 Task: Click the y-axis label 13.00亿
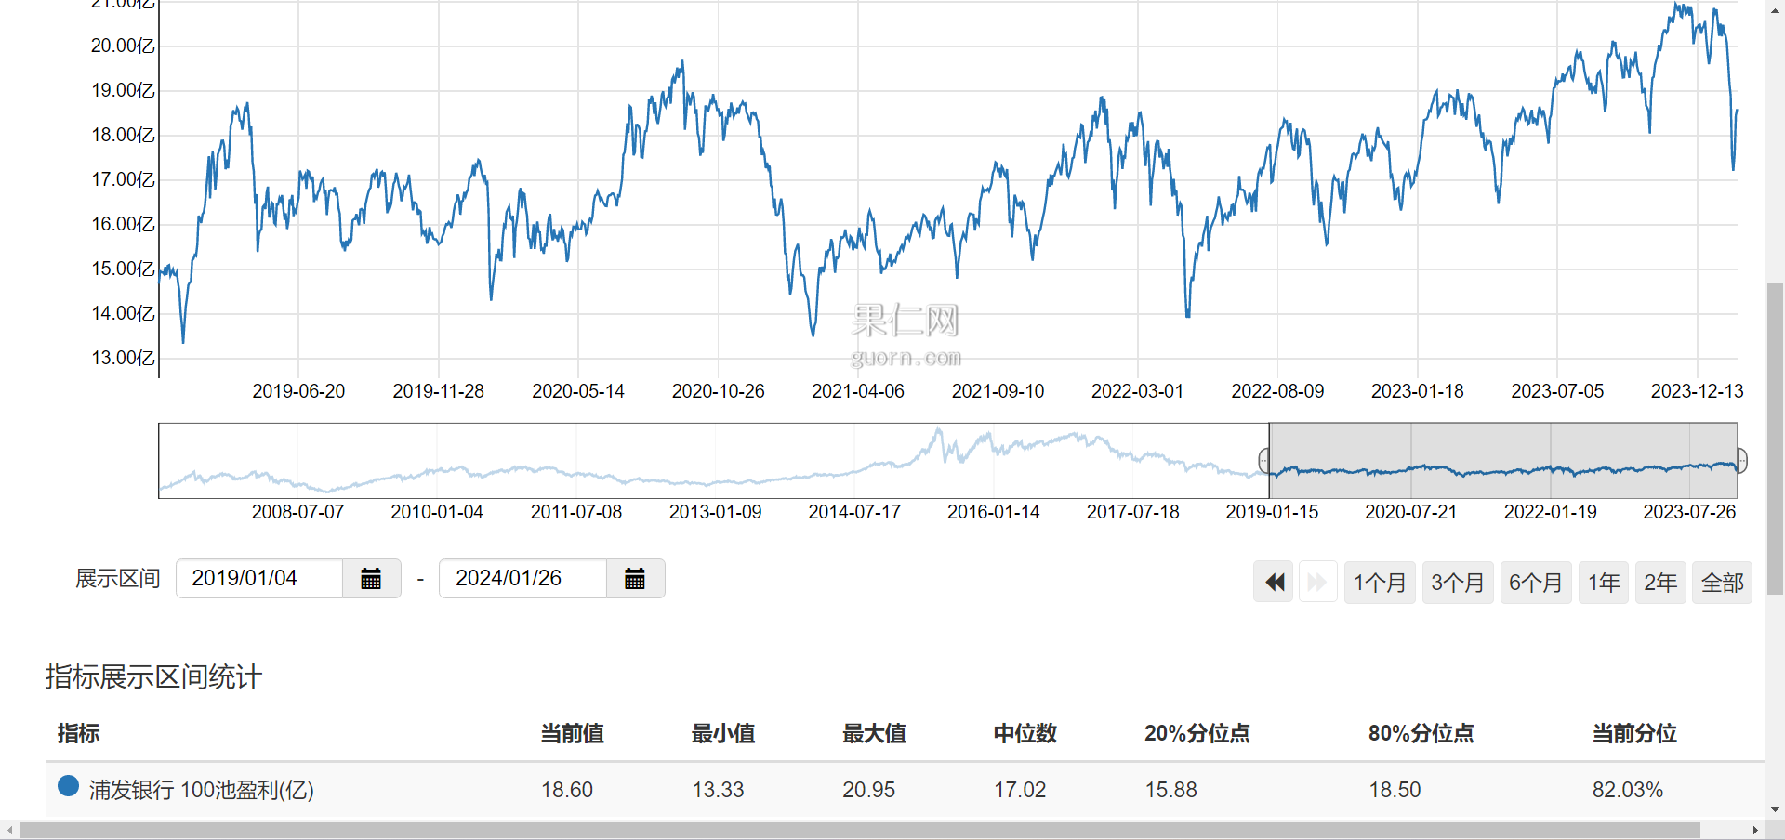[x=123, y=358]
